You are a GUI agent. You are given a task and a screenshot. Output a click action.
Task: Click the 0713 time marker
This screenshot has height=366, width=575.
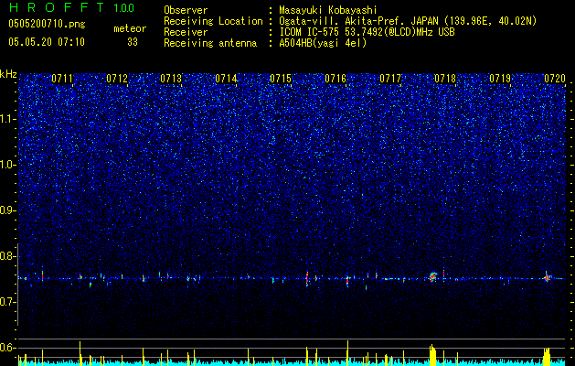point(171,79)
